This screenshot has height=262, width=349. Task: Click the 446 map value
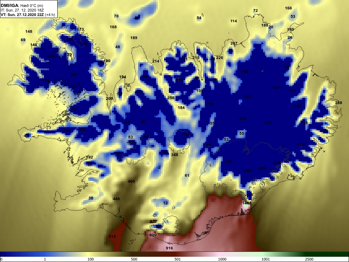[x=116, y=199]
